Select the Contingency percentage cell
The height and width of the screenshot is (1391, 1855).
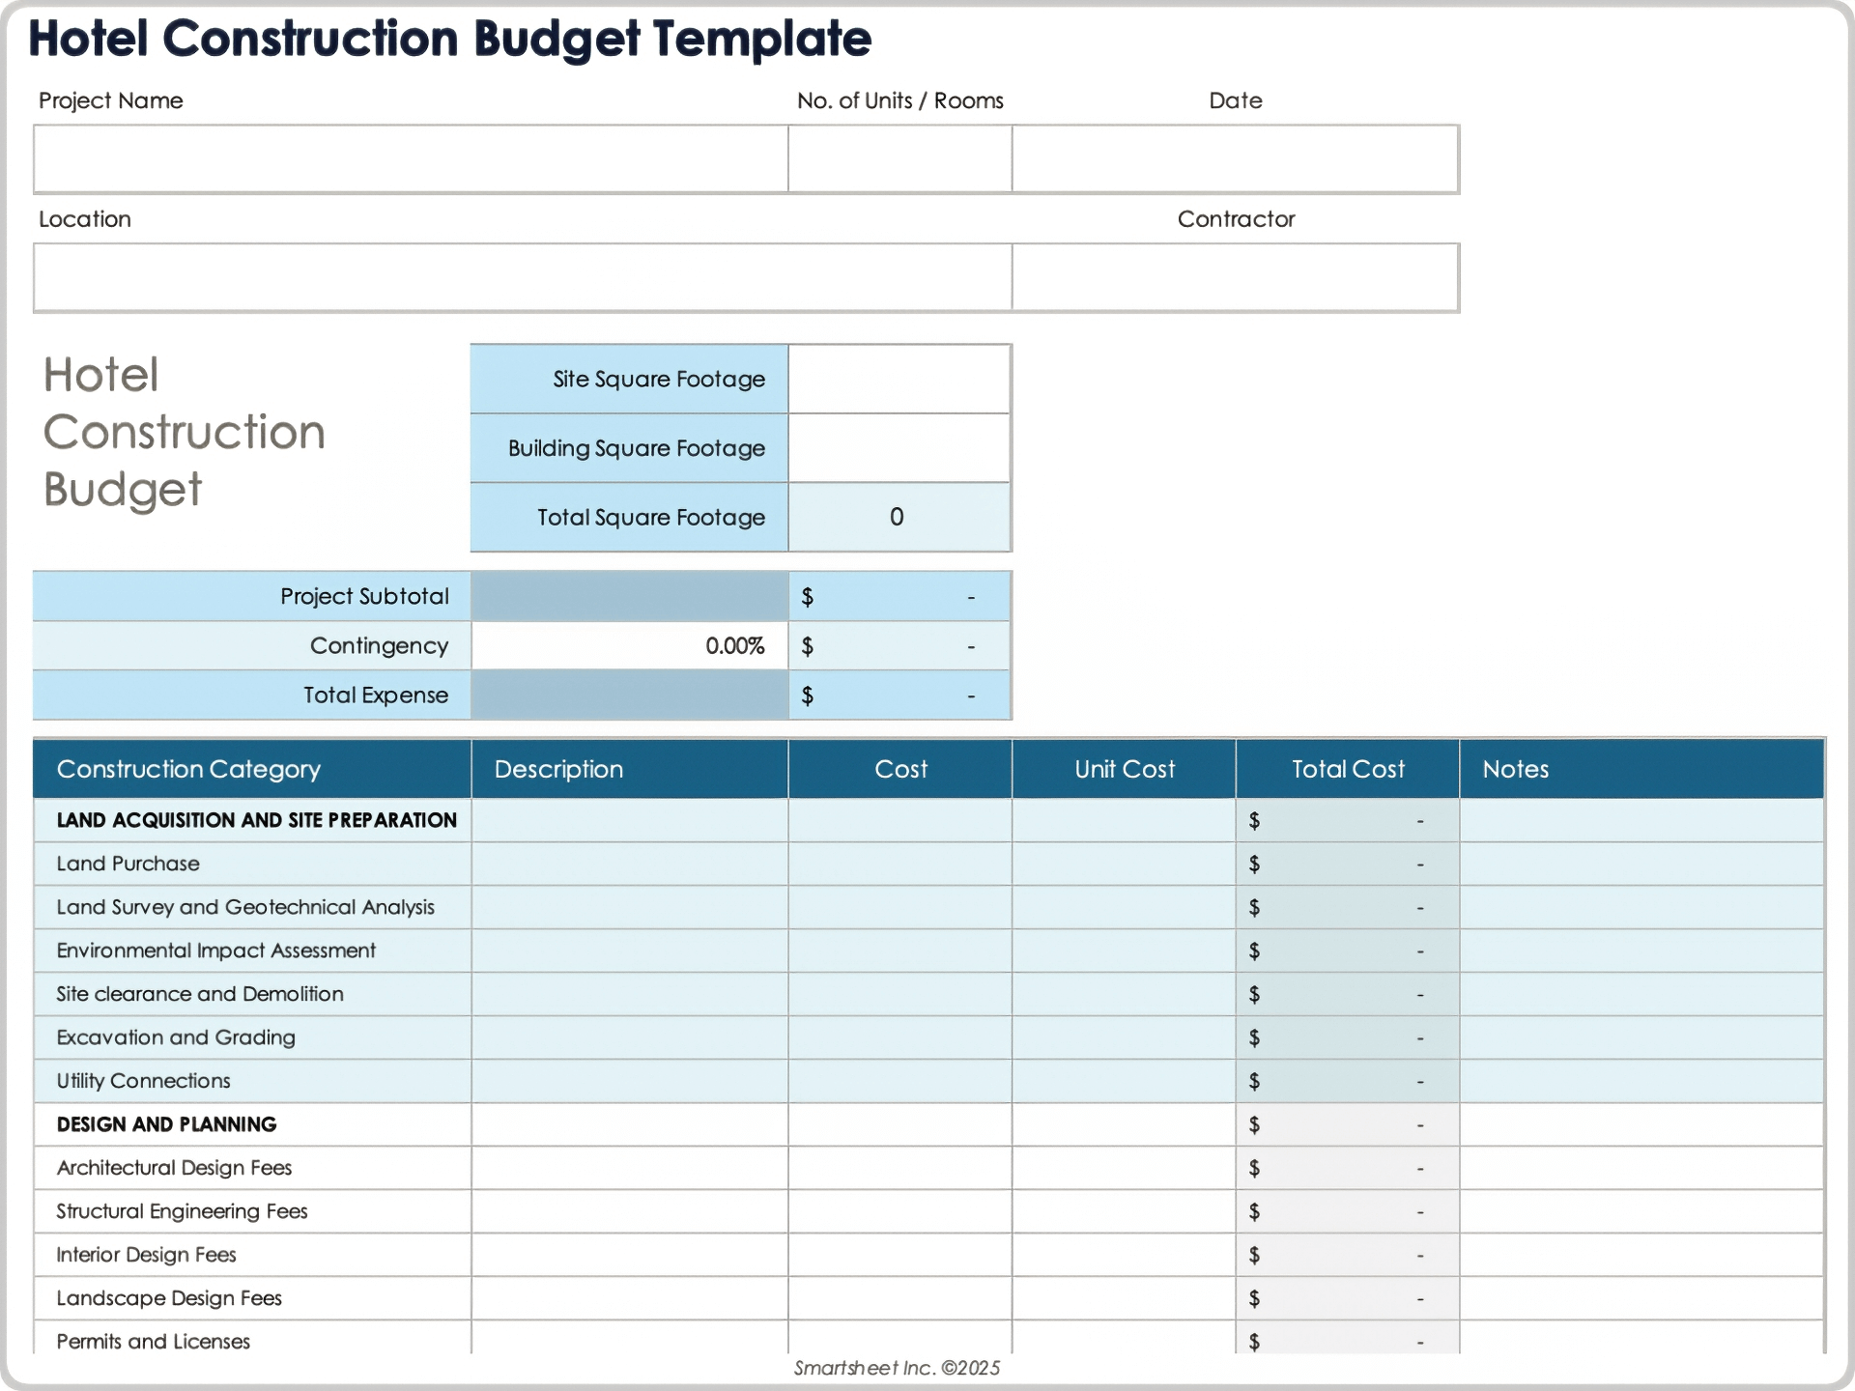tap(629, 645)
